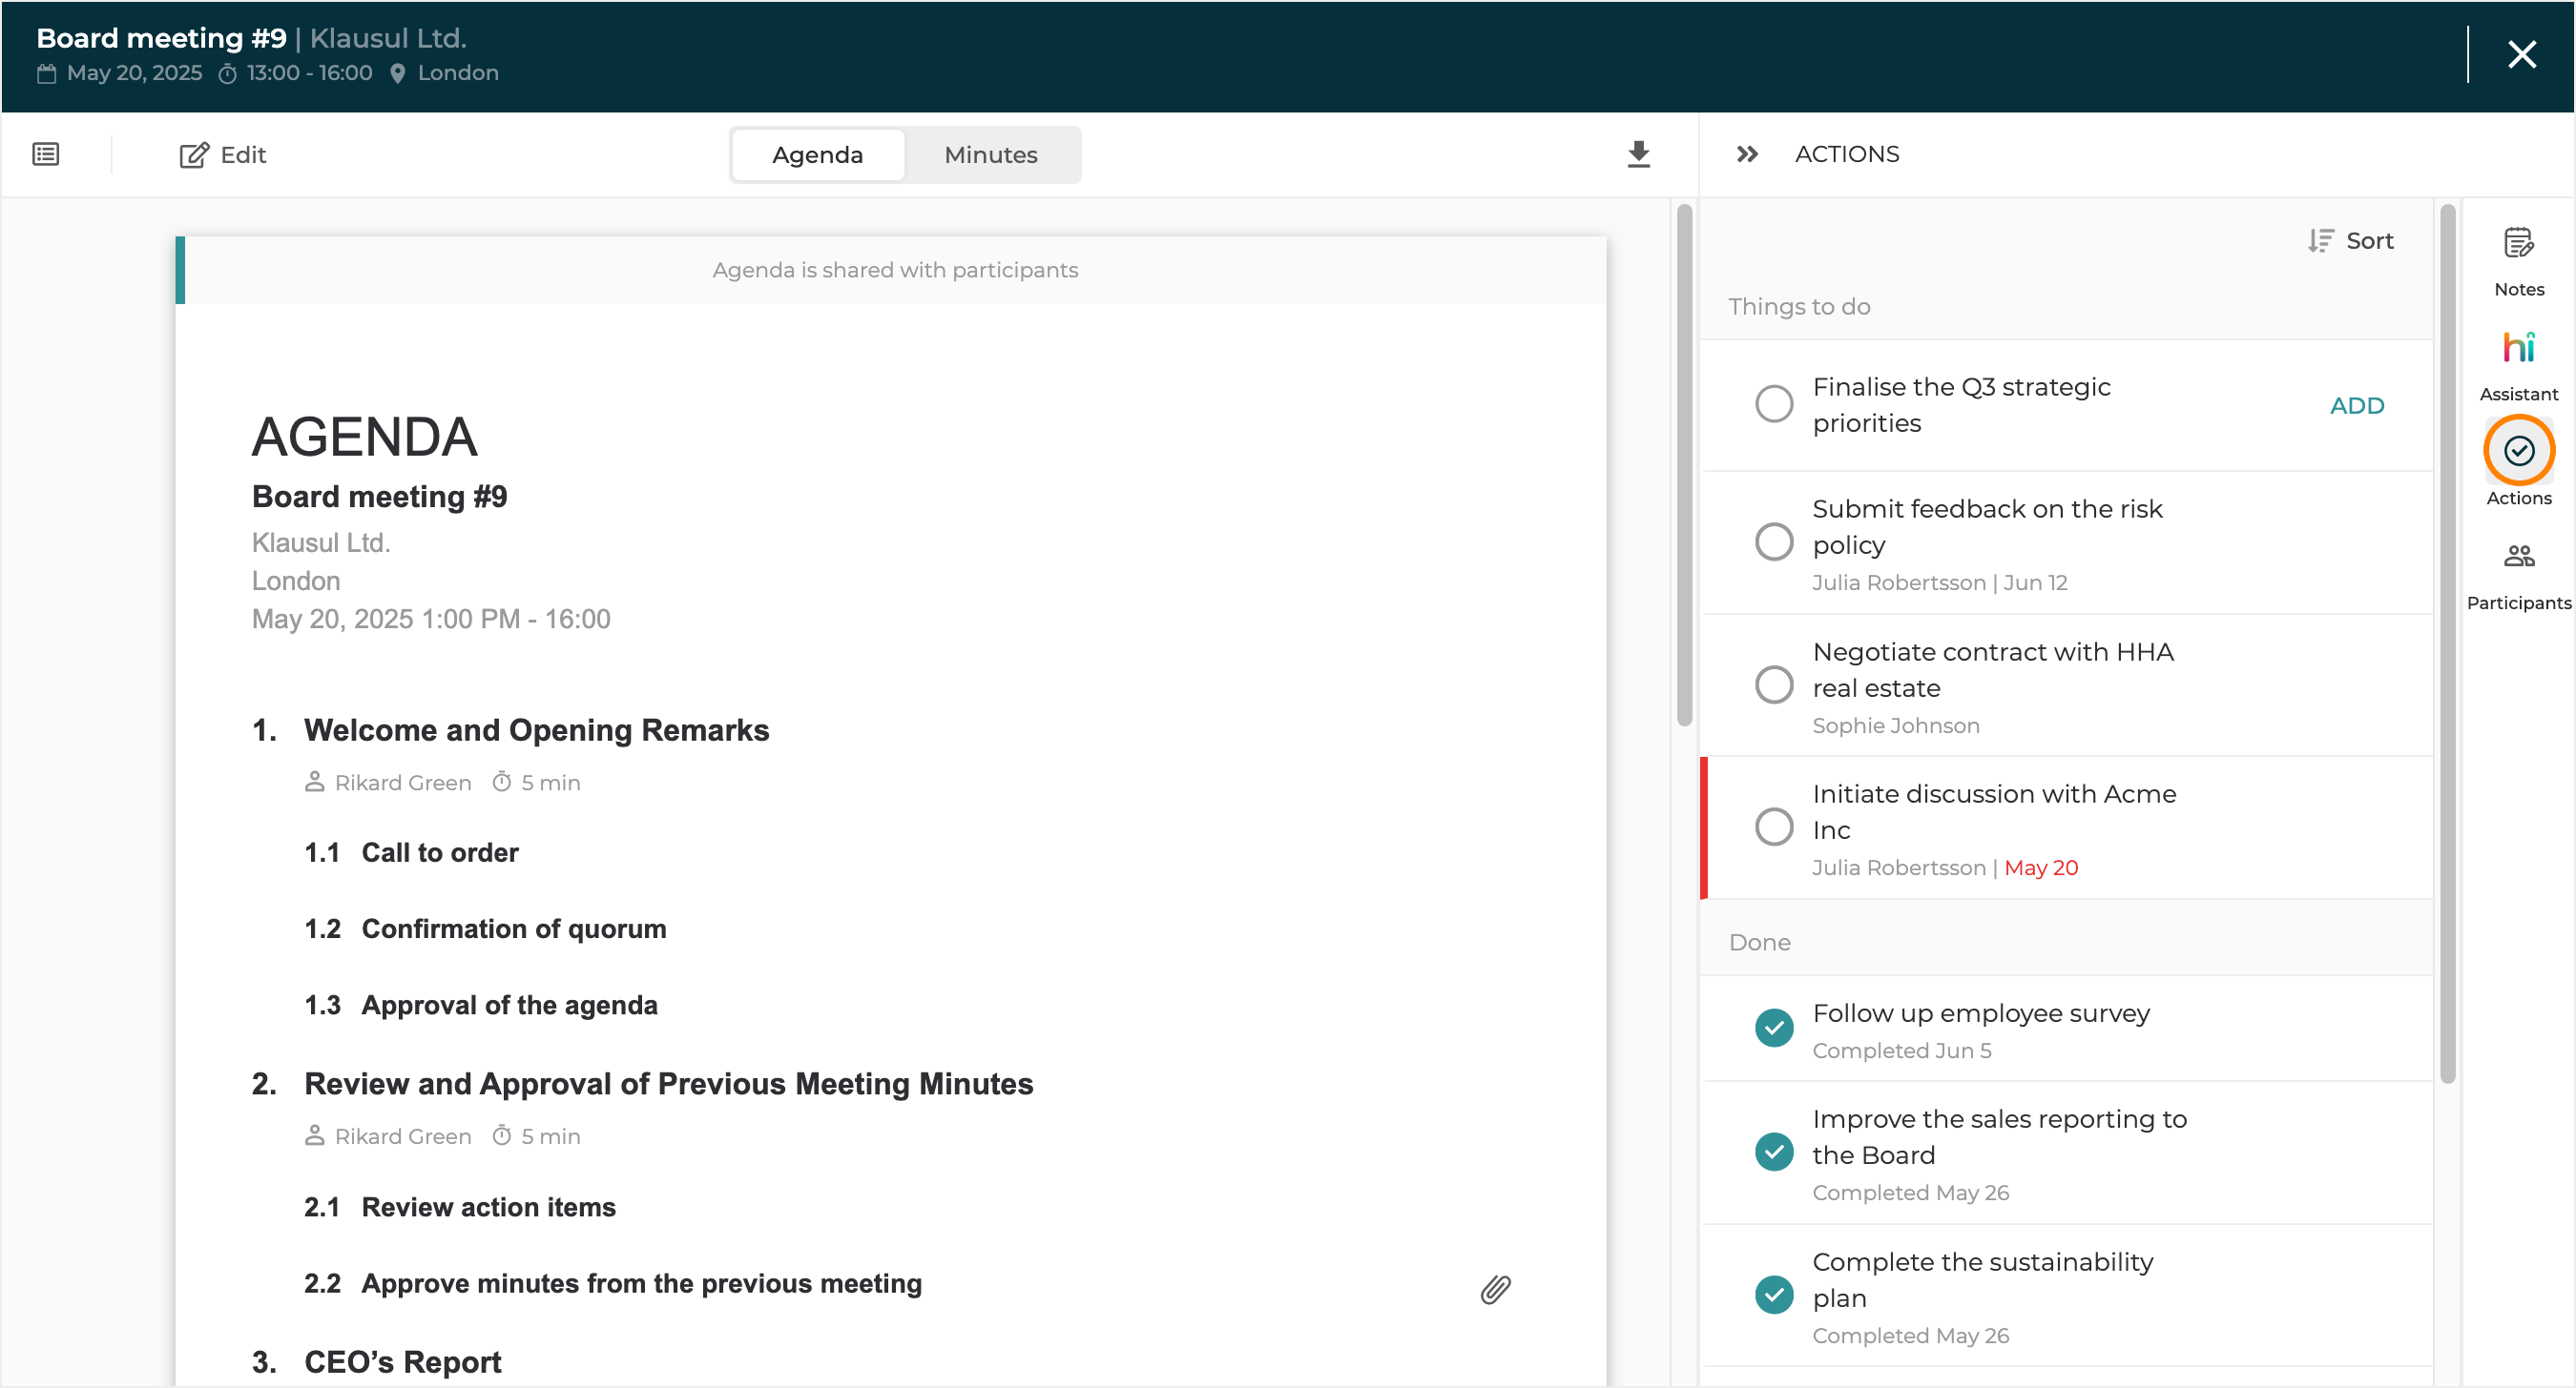This screenshot has width=2576, height=1388.
Task: Select the Agenda tab
Action: 817,154
